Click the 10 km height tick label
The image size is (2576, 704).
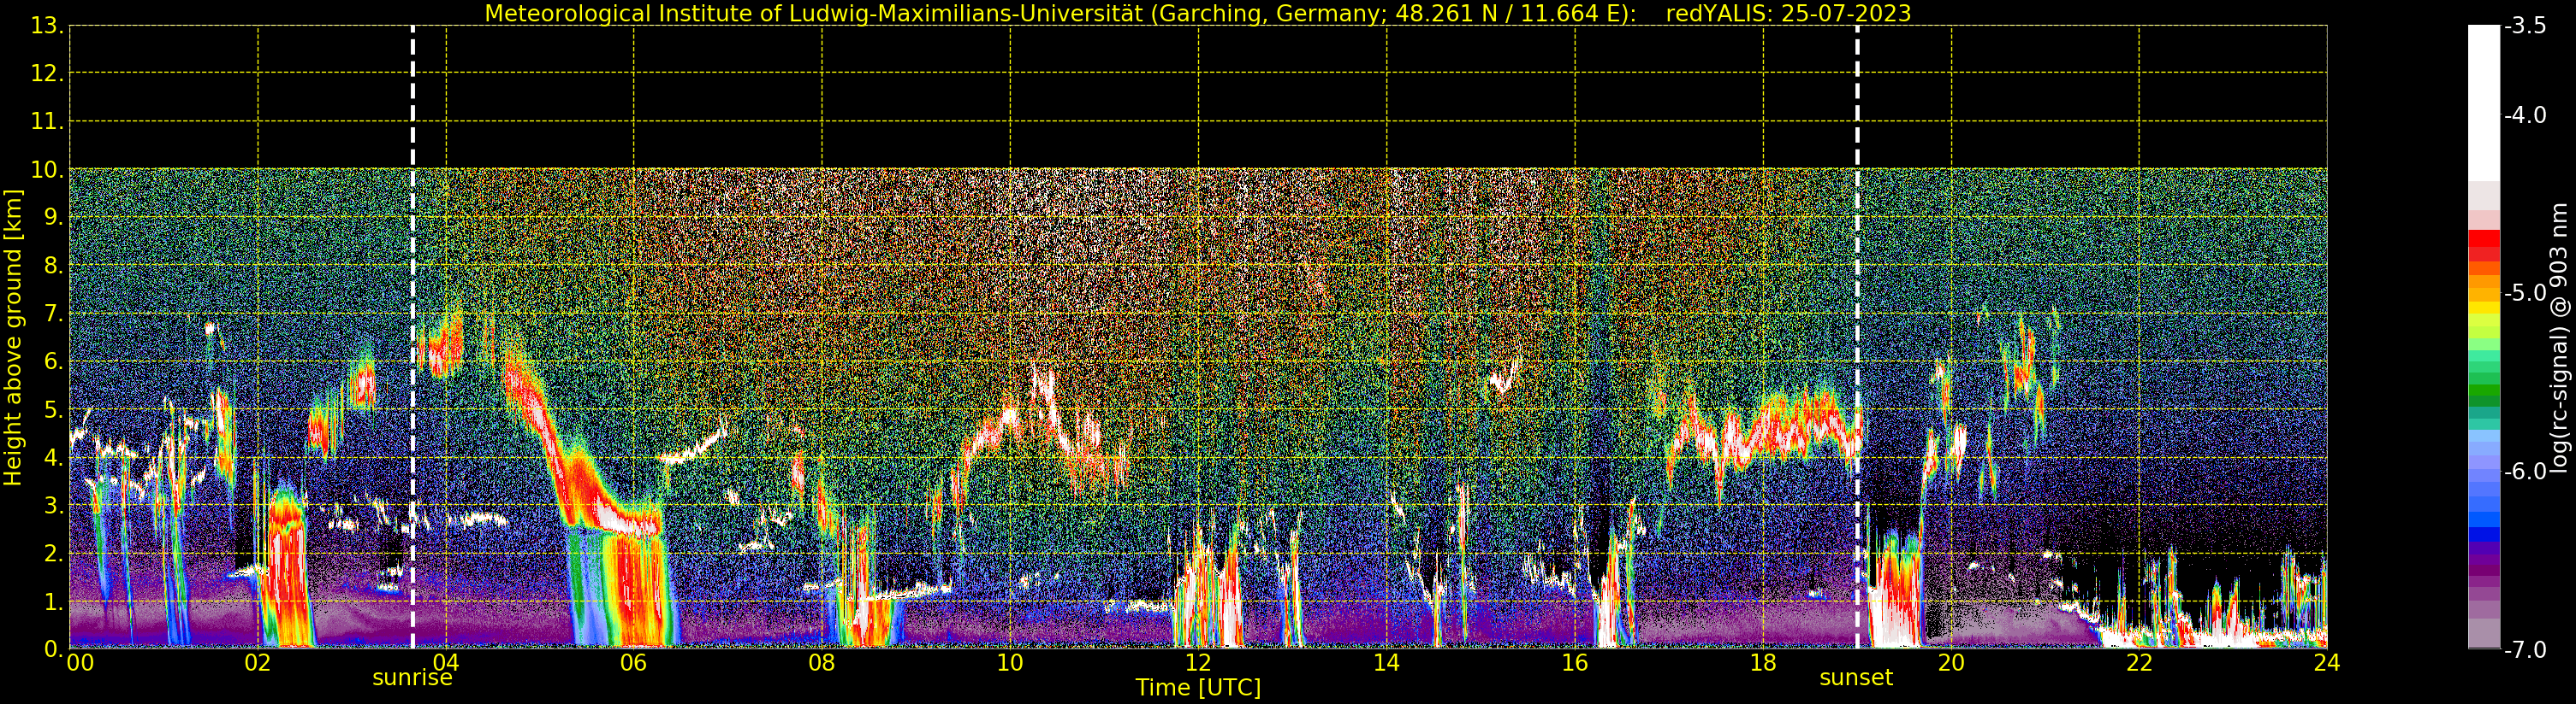click(x=46, y=171)
